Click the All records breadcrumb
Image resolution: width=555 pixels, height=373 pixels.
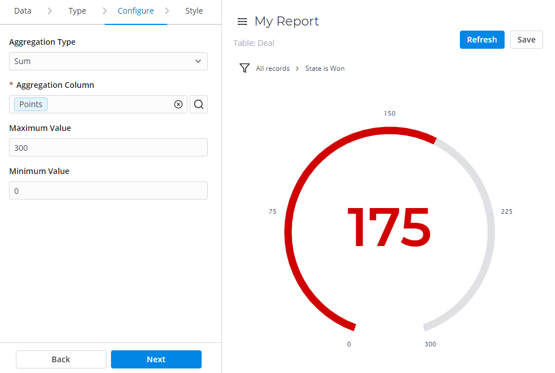[272, 69]
